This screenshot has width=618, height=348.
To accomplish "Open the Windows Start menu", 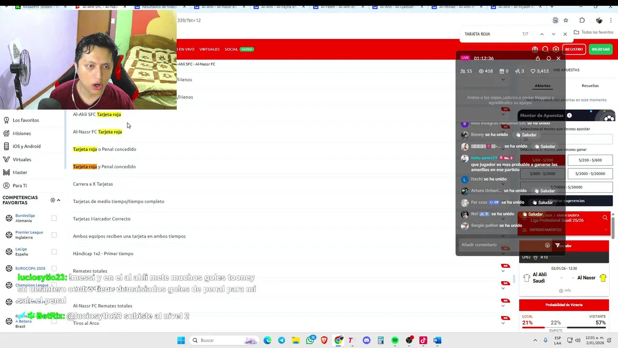I will 181,340.
